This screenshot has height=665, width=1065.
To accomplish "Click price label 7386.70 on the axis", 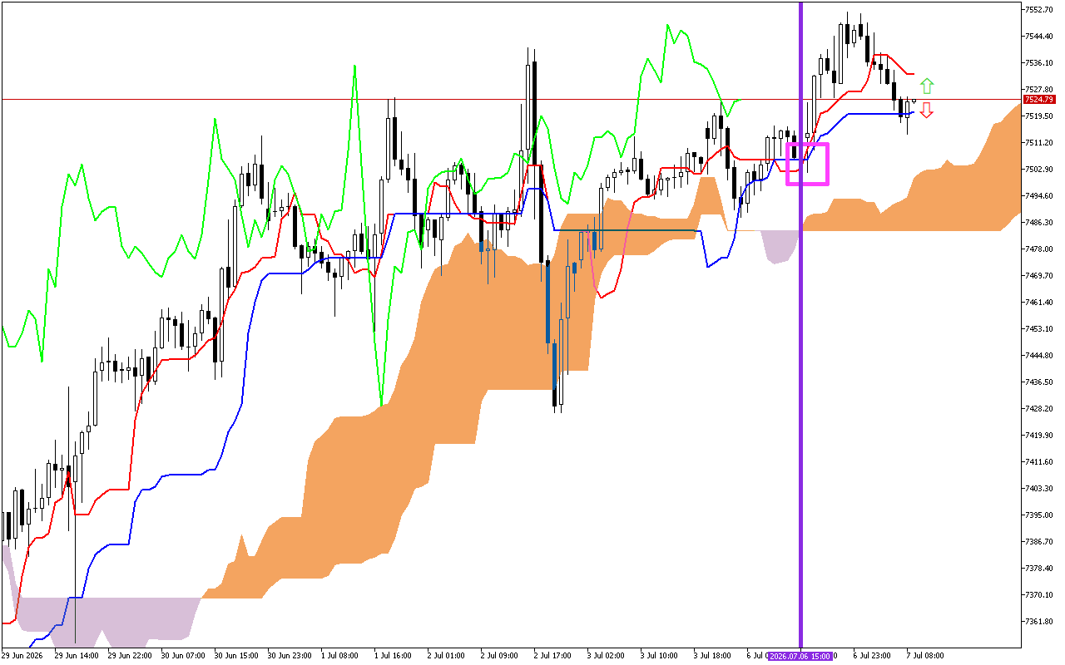I will pos(1040,542).
